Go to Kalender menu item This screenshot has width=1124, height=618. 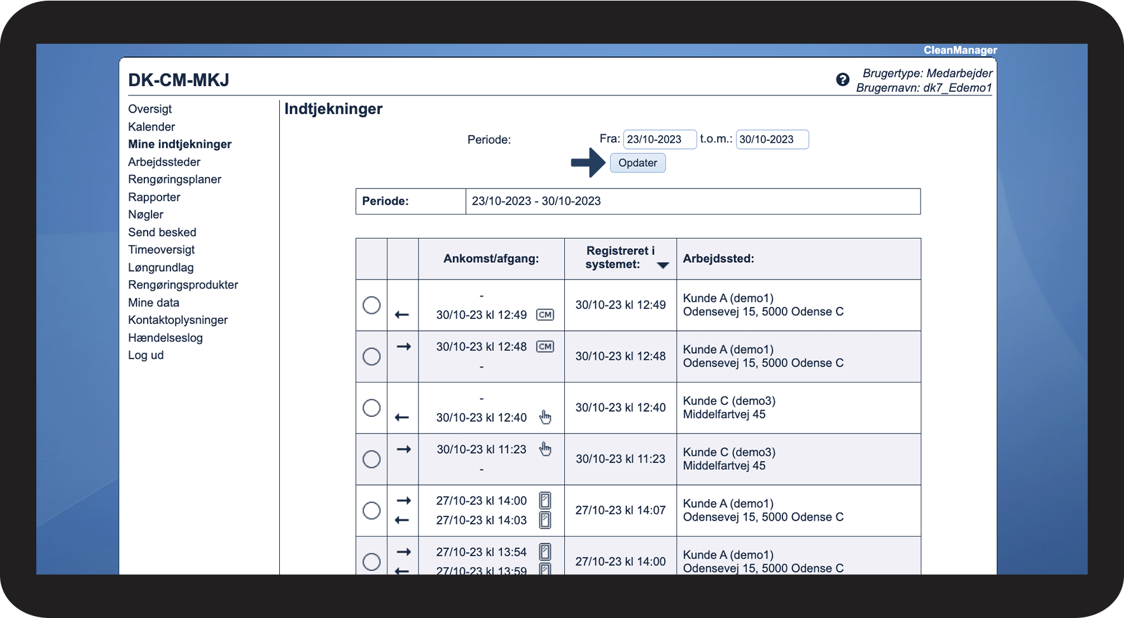(151, 127)
